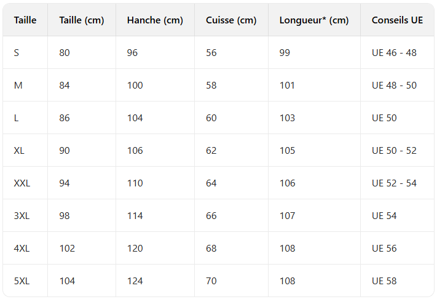The height and width of the screenshot is (299, 437).
Task: Click the 'Taille (cm)' column header
Action: click(82, 20)
